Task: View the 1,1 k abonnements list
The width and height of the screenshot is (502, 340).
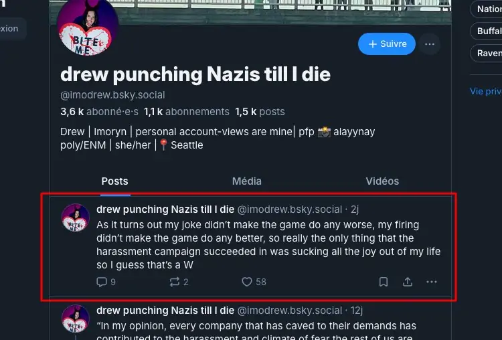Action: (x=187, y=112)
